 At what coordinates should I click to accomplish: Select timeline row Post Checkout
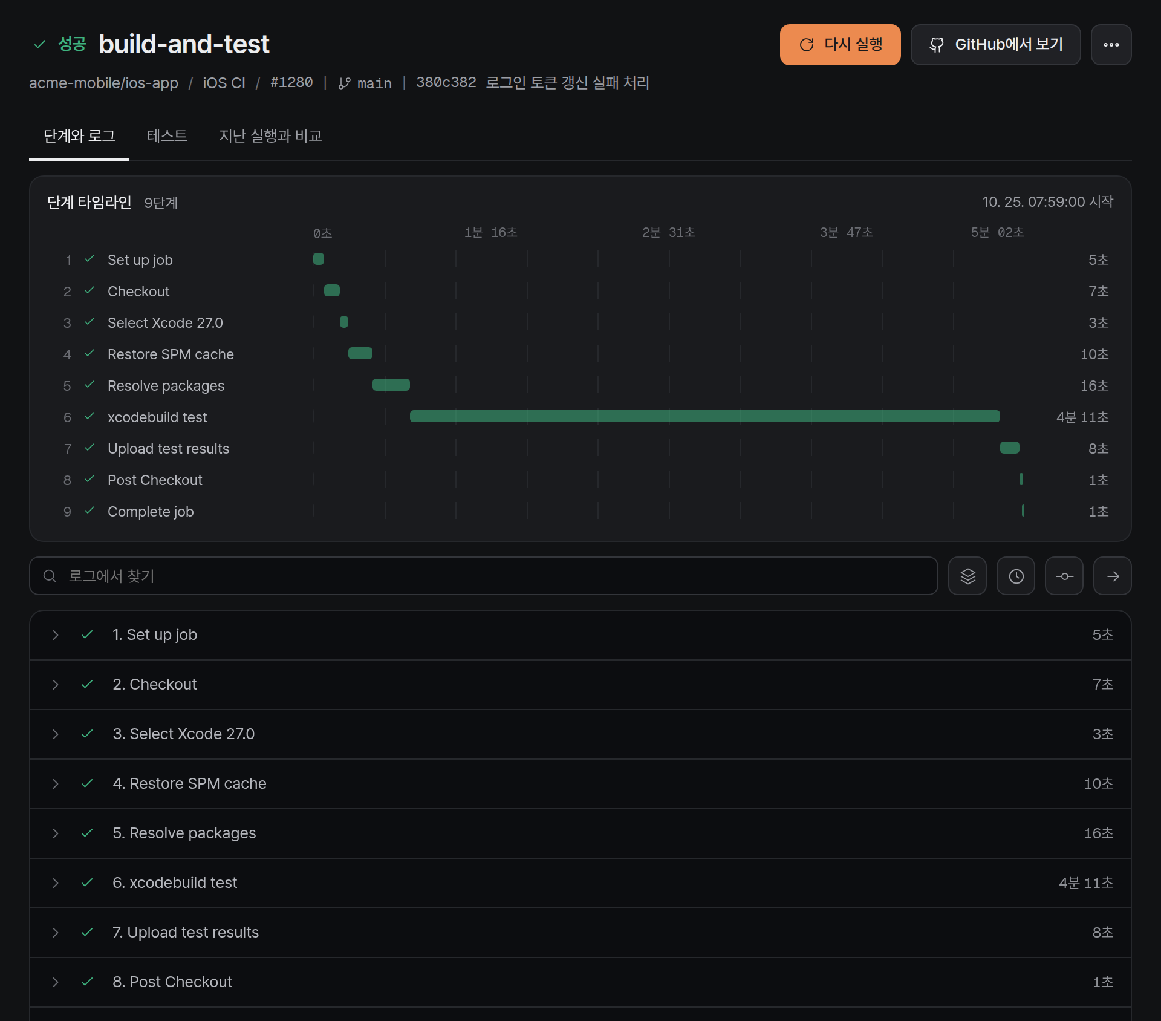pyautogui.click(x=580, y=480)
